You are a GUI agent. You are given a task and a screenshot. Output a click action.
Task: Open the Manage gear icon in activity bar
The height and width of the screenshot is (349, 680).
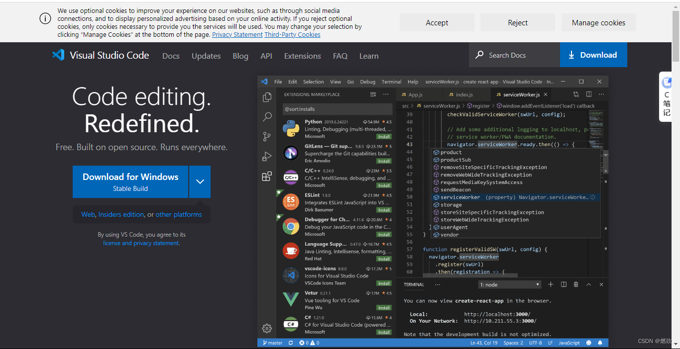pyautogui.click(x=267, y=328)
